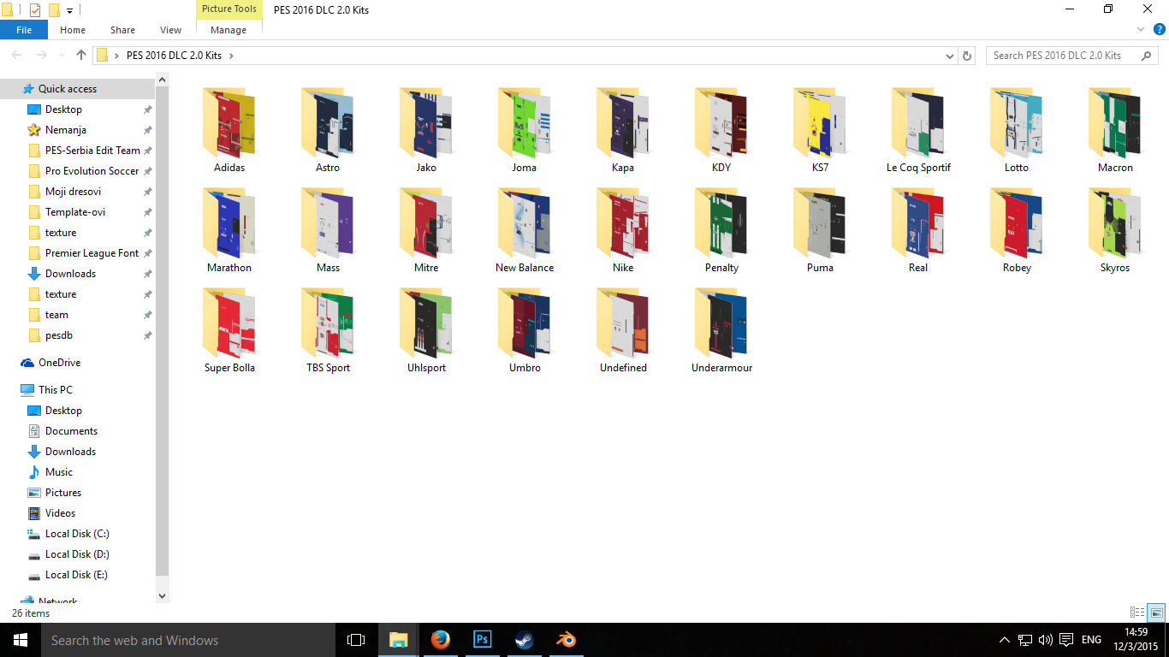Image resolution: width=1169 pixels, height=657 pixels.
Task: Open the Template-ovi pinned folder
Action: [75, 212]
